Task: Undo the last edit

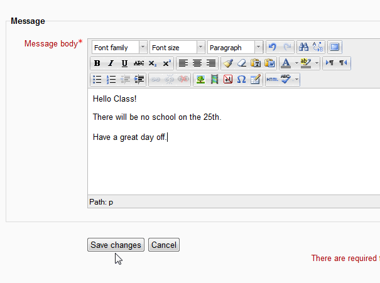Action: click(273, 46)
